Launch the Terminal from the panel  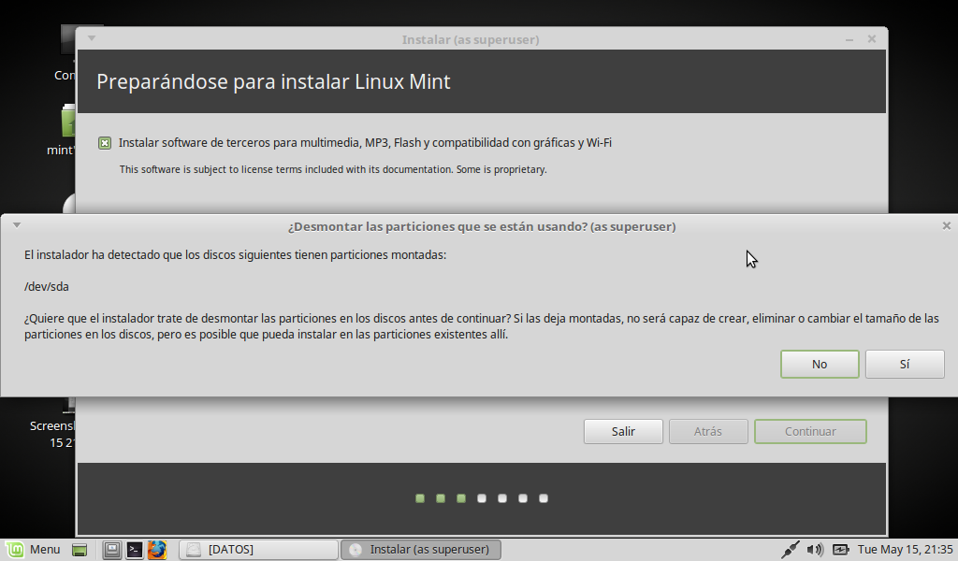135,550
